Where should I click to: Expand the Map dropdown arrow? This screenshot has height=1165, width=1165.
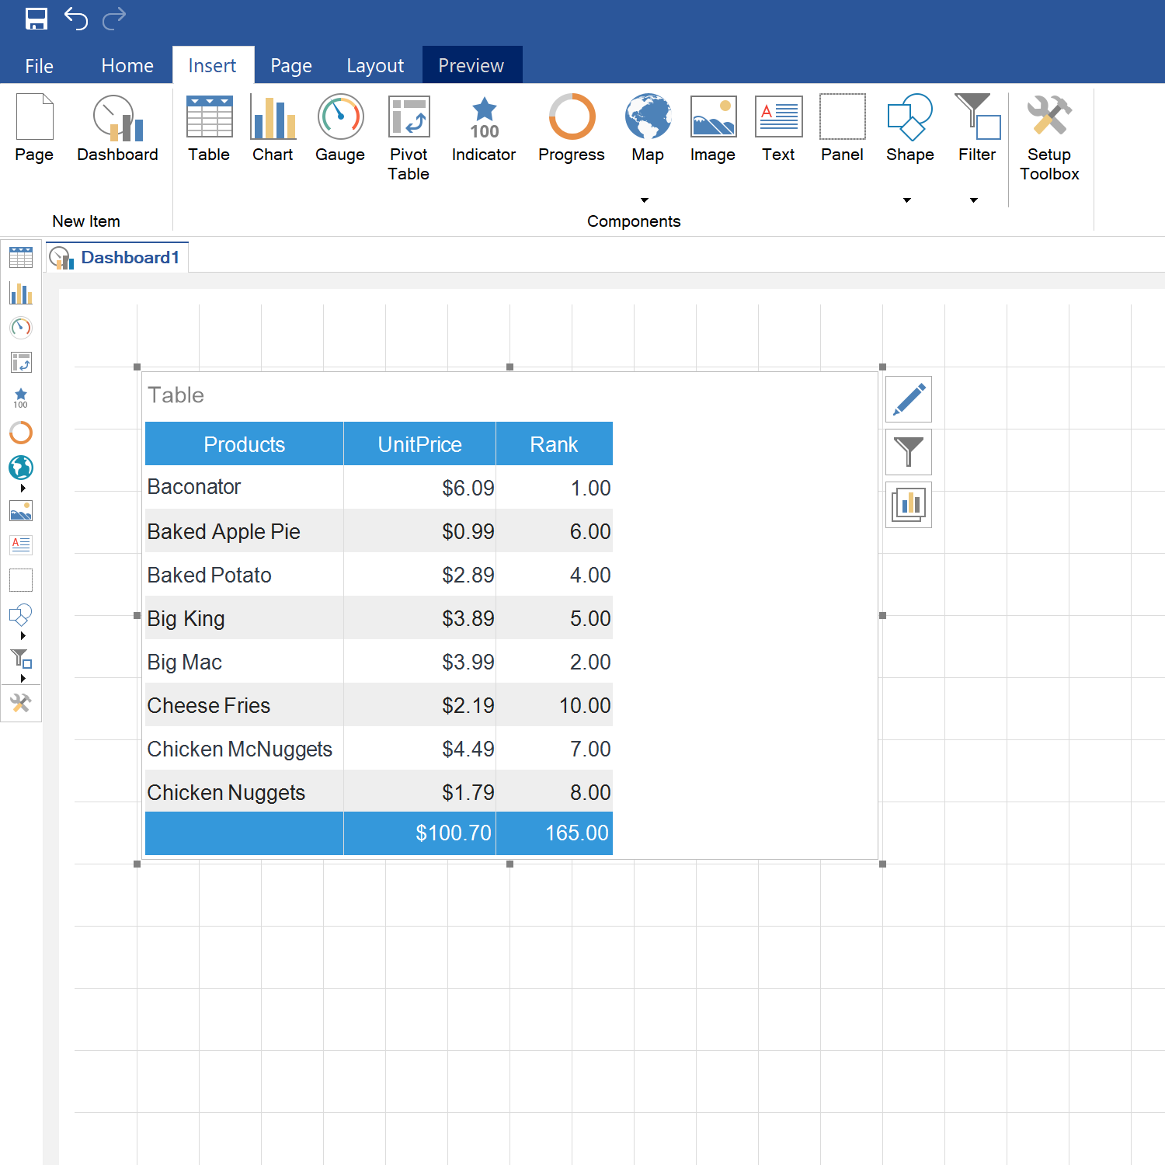(645, 200)
